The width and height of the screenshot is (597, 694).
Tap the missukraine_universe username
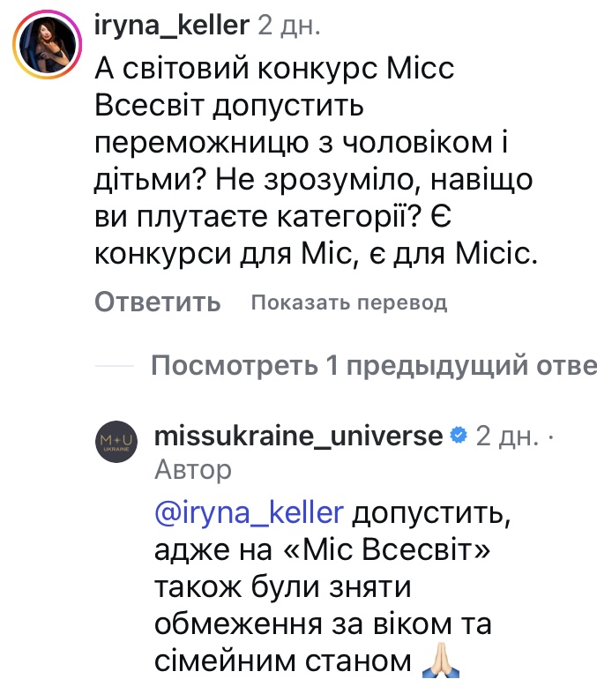tap(298, 435)
